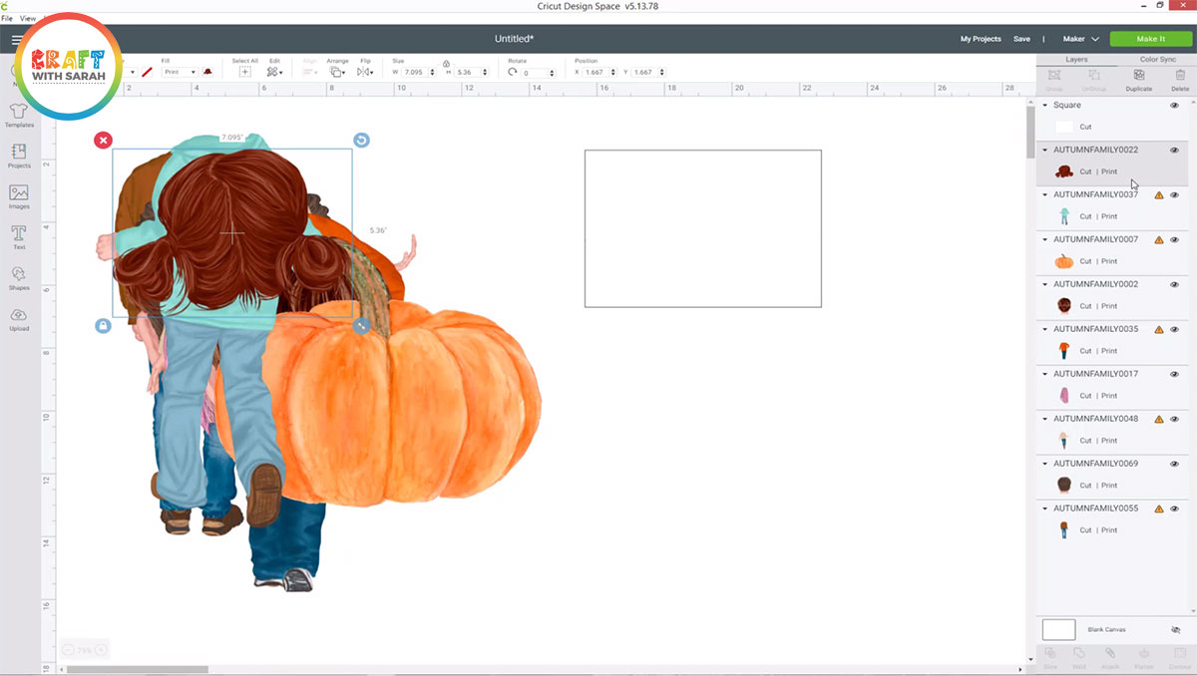Open My Projects link in header

pos(980,39)
